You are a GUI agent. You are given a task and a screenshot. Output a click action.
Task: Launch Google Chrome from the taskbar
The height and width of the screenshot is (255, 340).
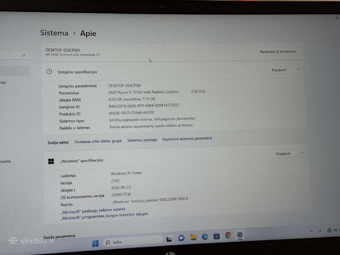228,235
